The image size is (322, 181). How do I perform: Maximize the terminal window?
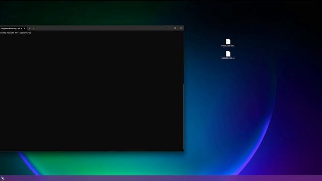pos(175,28)
